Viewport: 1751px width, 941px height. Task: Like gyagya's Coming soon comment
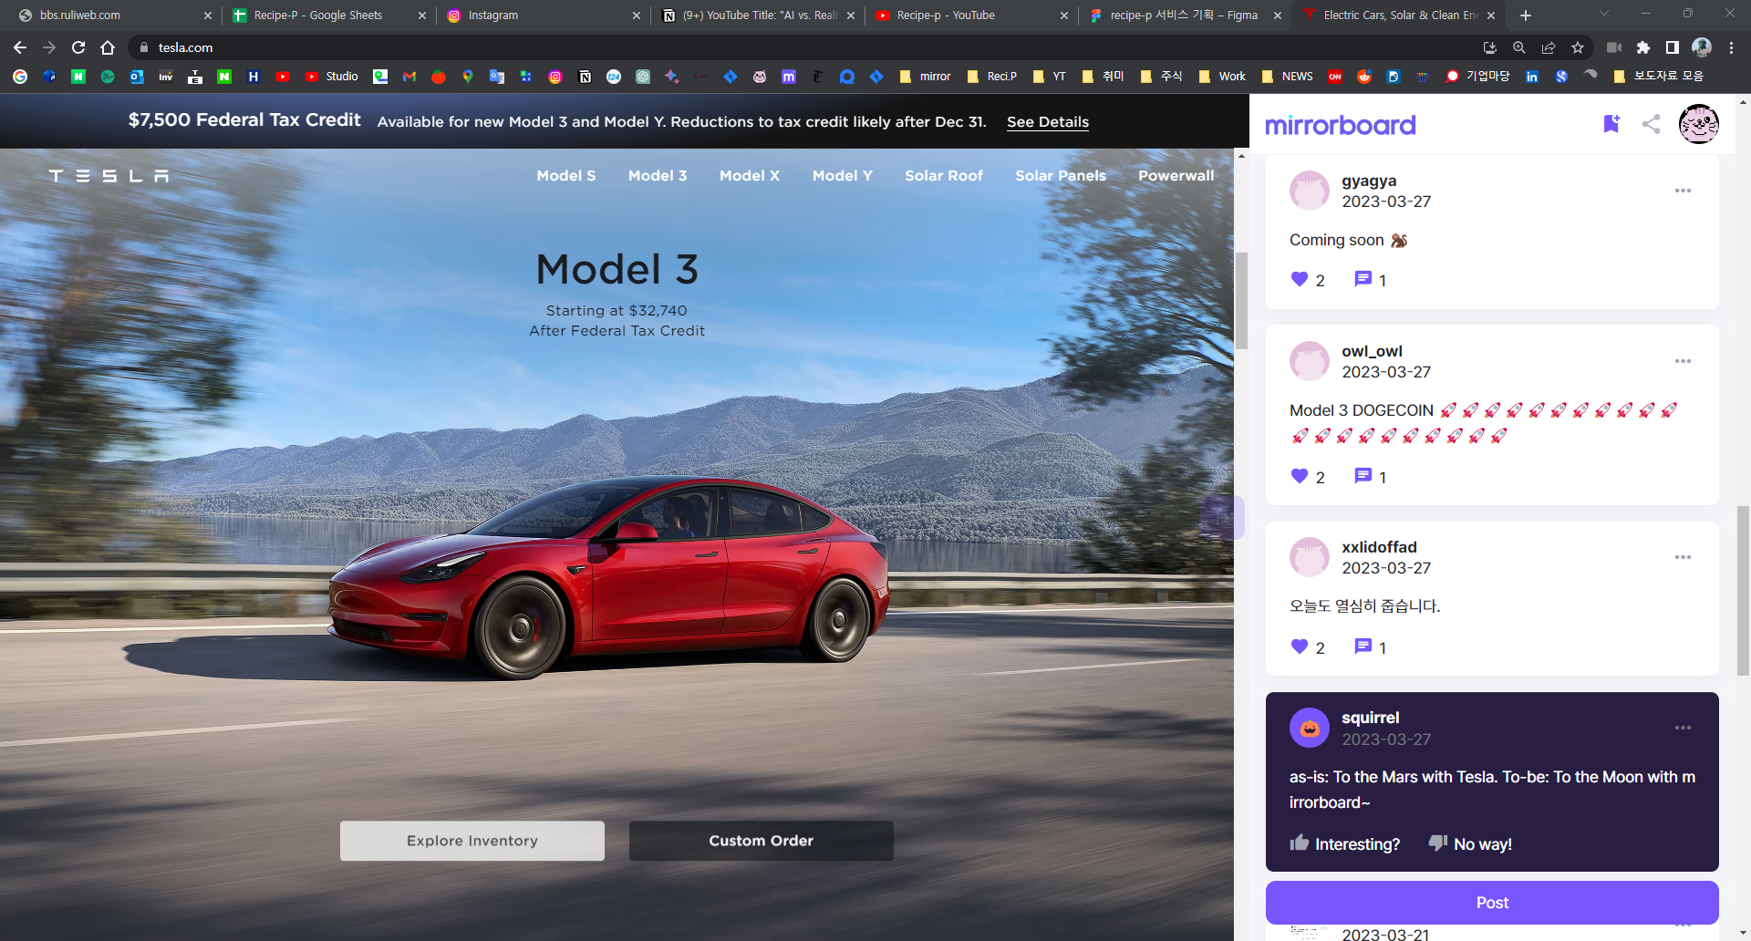pos(1300,279)
